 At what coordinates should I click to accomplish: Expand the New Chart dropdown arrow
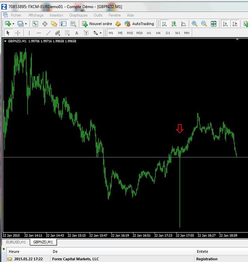(x=13, y=24)
